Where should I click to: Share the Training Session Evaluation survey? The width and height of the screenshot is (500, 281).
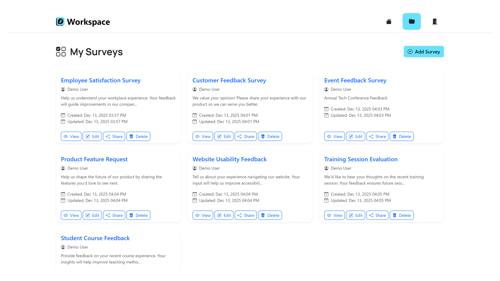pos(377,215)
